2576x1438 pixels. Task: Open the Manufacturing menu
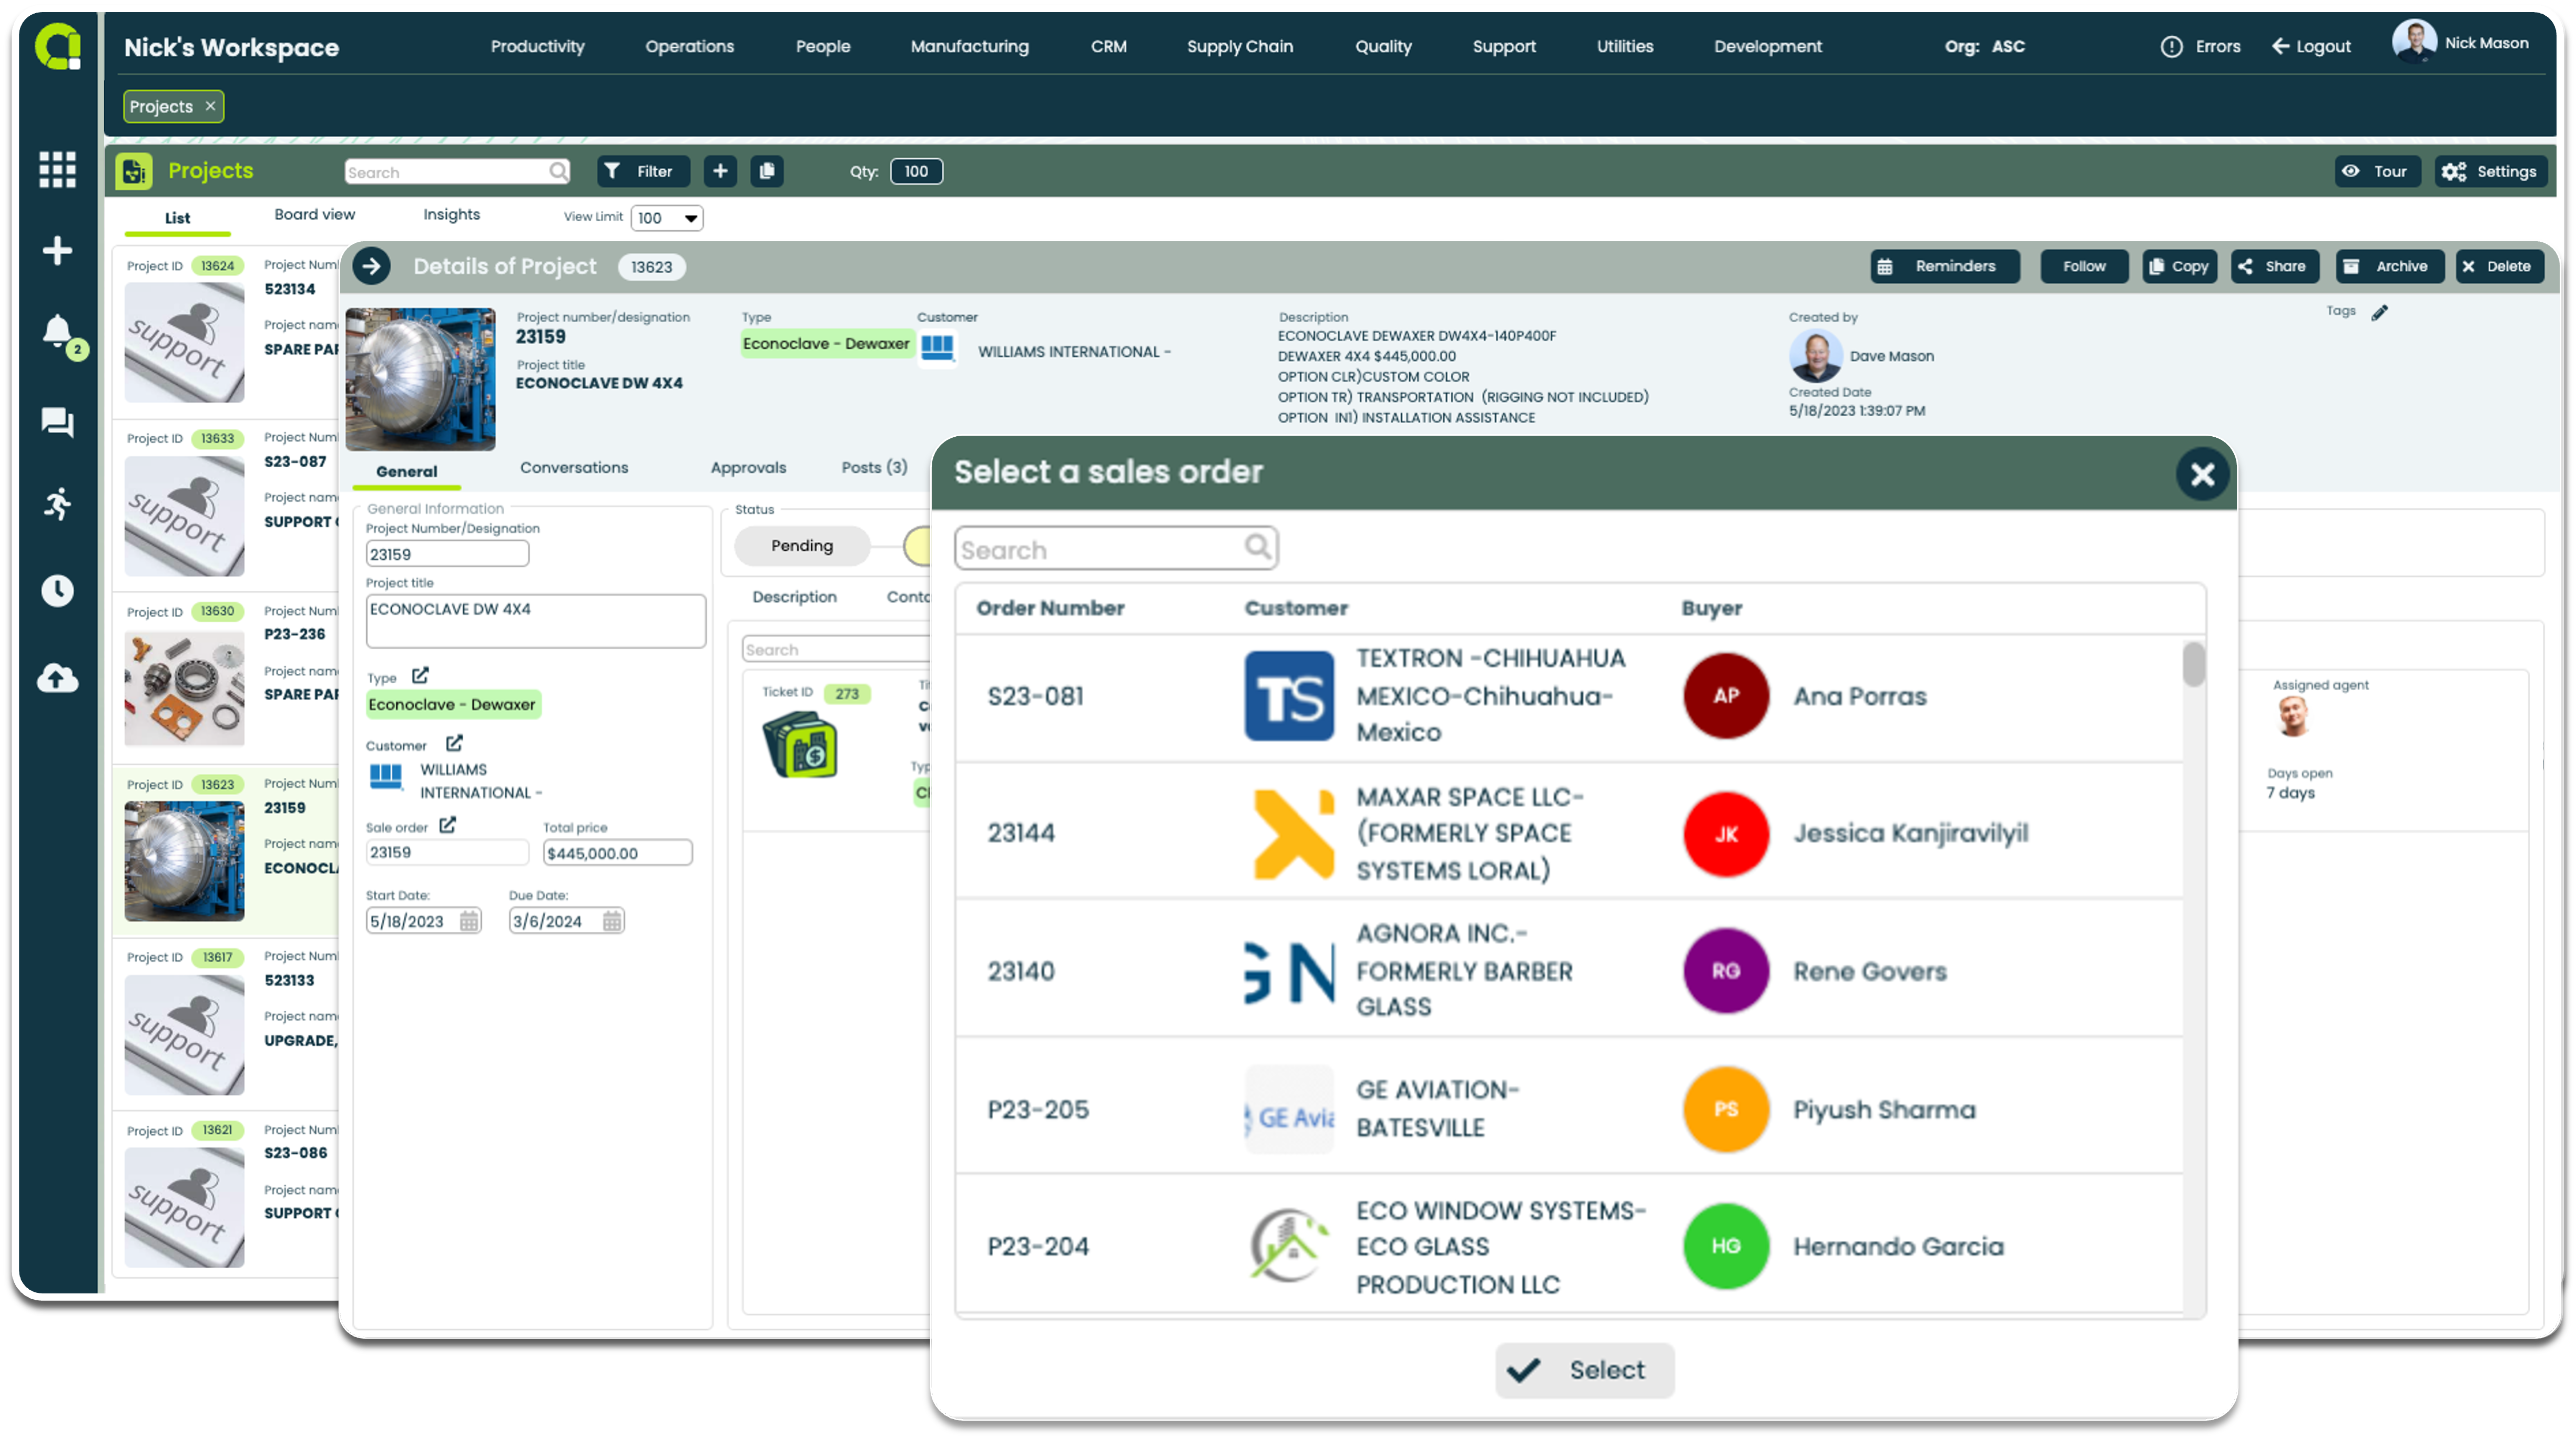pyautogui.click(x=969, y=46)
